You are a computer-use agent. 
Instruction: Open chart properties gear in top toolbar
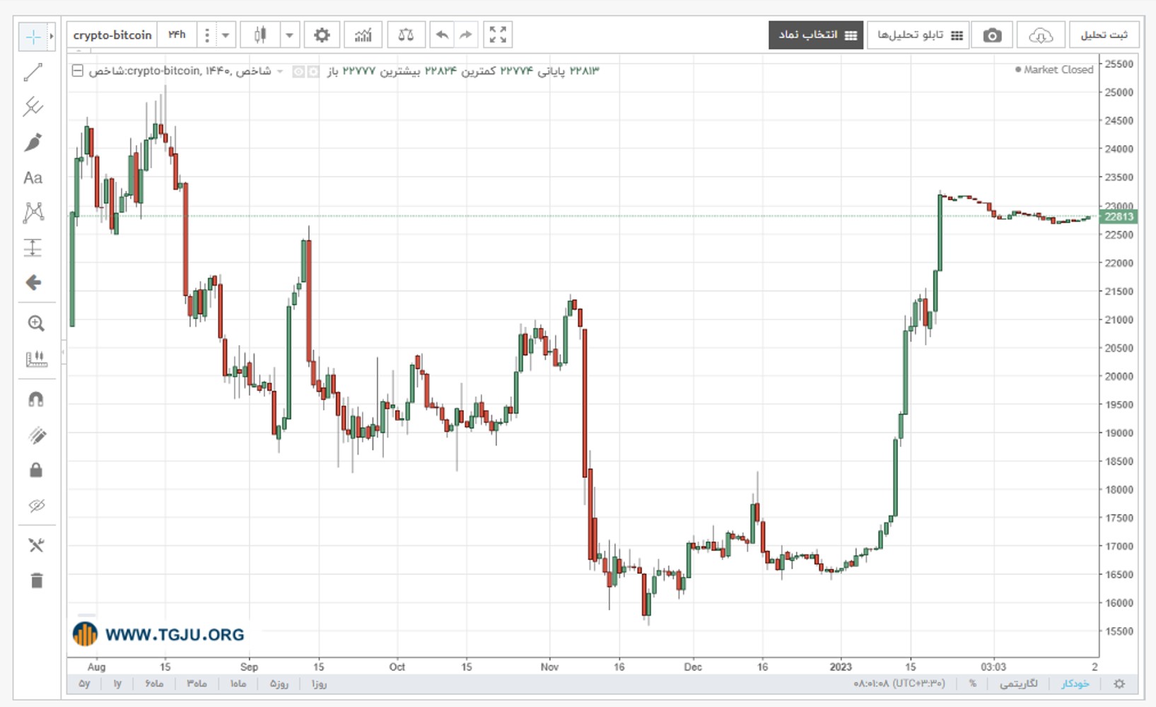322,35
